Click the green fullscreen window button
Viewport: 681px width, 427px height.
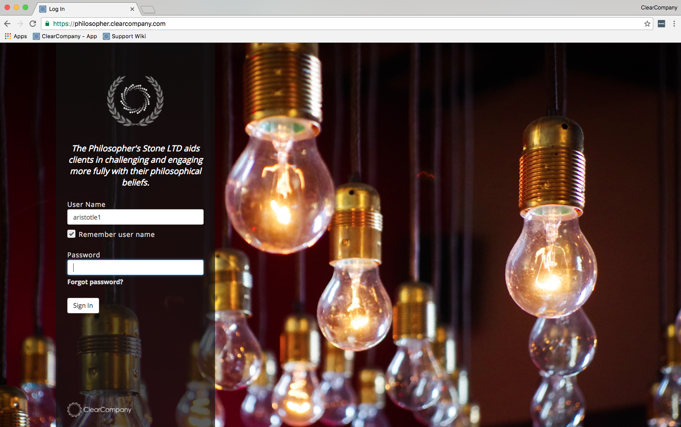point(25,7)
